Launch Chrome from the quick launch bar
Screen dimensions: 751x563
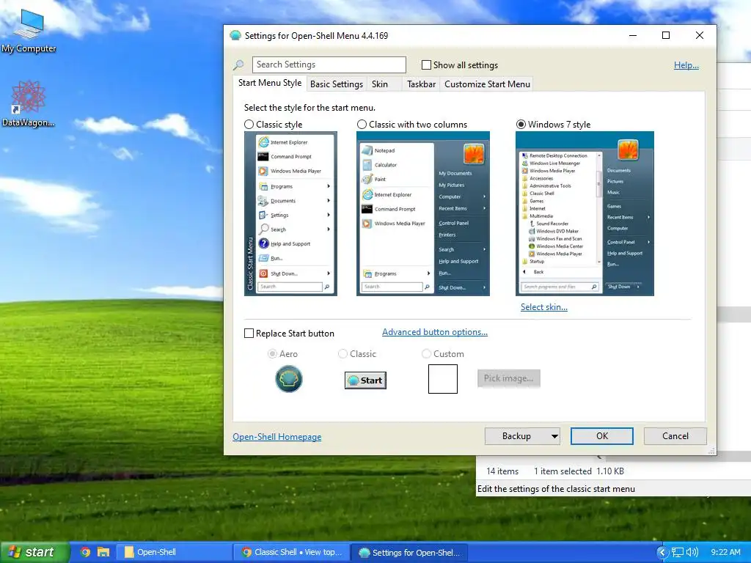(x=85, y=552)
